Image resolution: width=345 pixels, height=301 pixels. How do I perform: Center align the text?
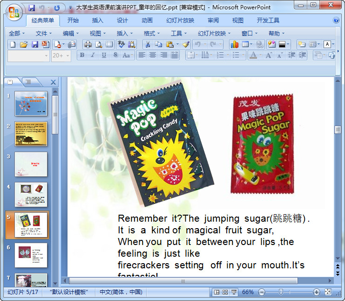(x=153, y=56)
